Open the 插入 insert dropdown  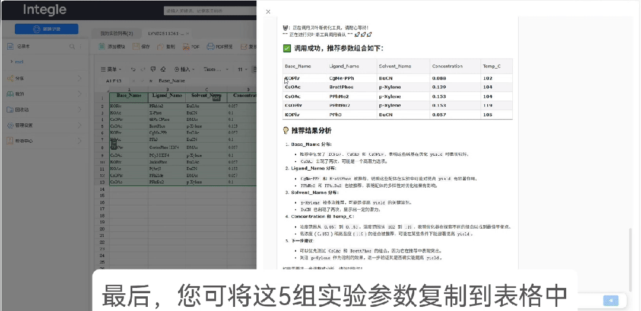[185, 69]
